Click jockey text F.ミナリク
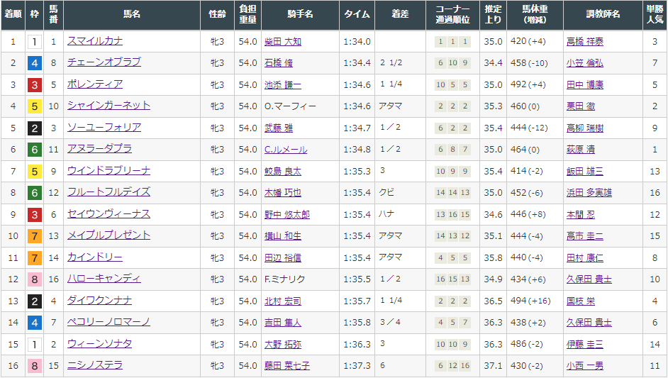 284,279
